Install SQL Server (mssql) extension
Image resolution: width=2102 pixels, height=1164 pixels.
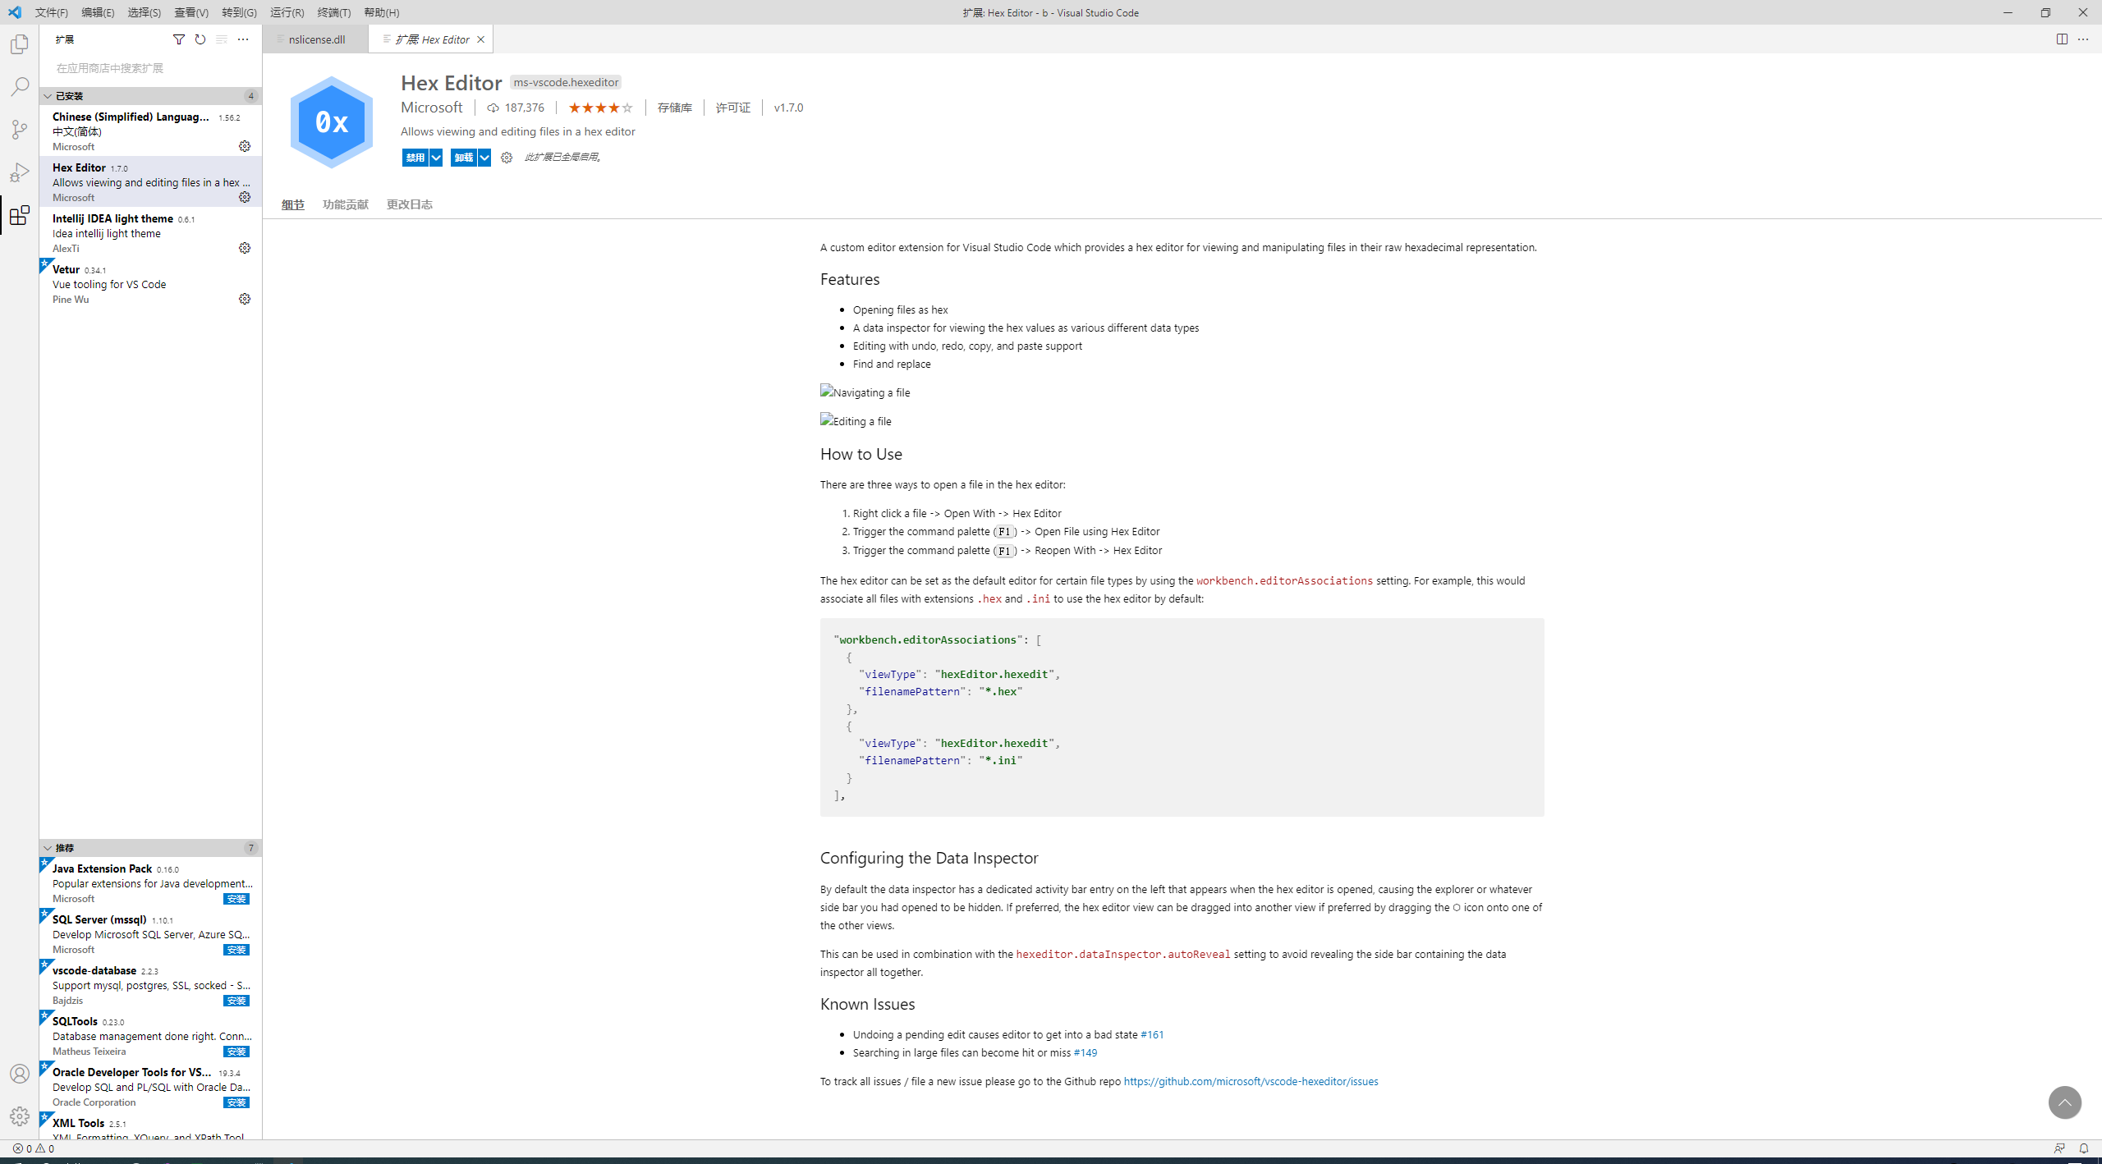coord(236,950)
